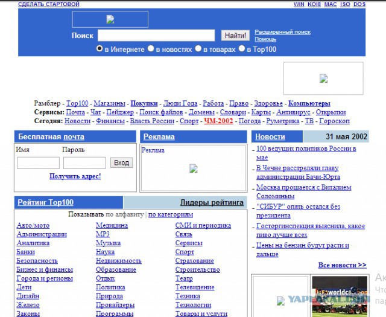Open the Люди Года link
386x317 pixels.
click(180, 103)
